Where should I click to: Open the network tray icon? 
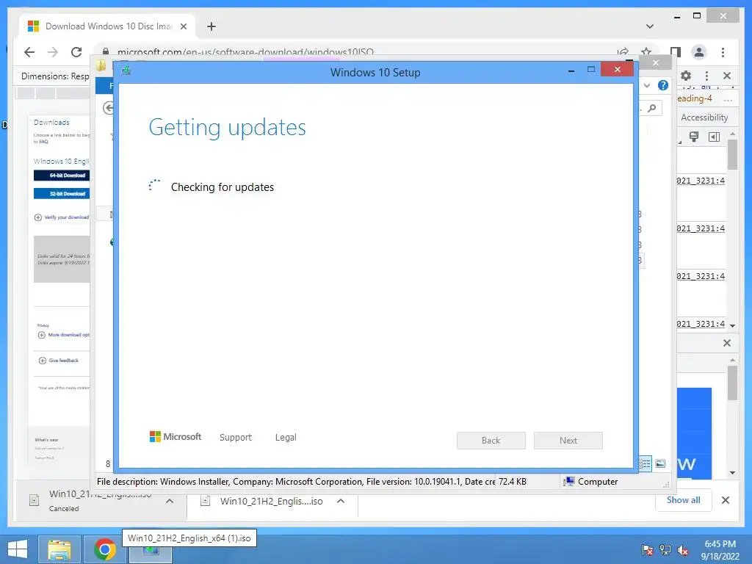(x=665, y=550)
